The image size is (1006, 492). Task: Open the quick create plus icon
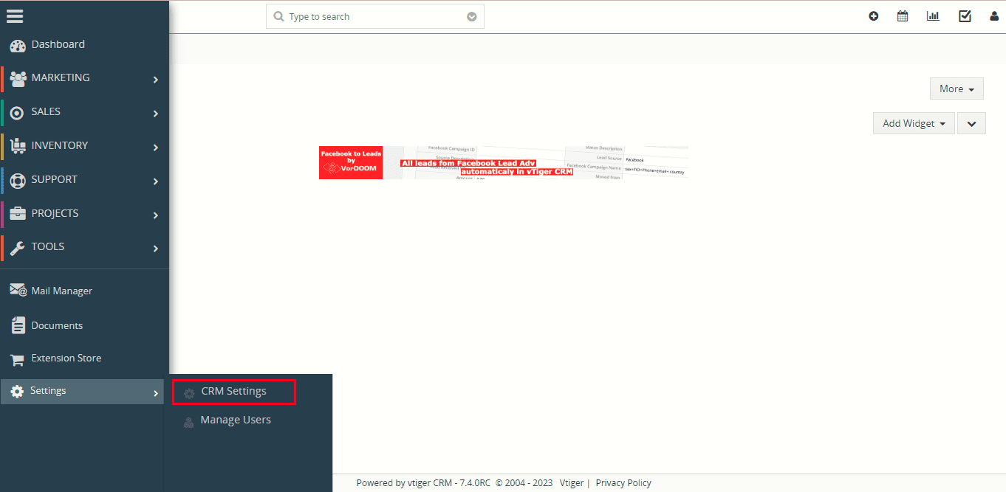click(874, 16)
